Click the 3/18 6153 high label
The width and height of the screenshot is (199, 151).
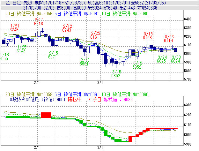click(x=148, y=36)
